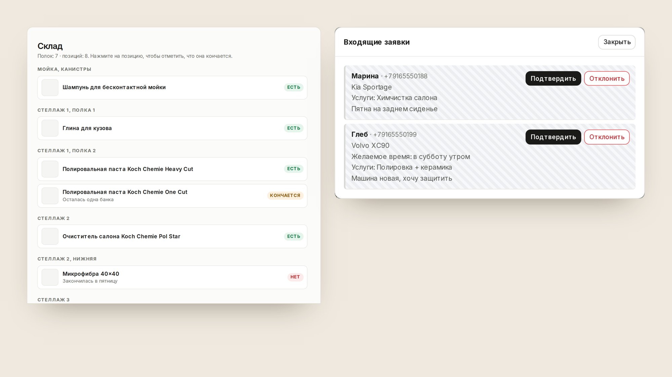Click the Глина для кузова thumbnail placeholder
672x377 pixels.
pos(50,128)
